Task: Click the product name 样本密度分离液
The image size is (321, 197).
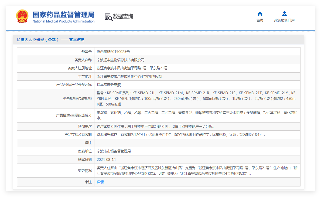Action: click(x=109, y=85)
